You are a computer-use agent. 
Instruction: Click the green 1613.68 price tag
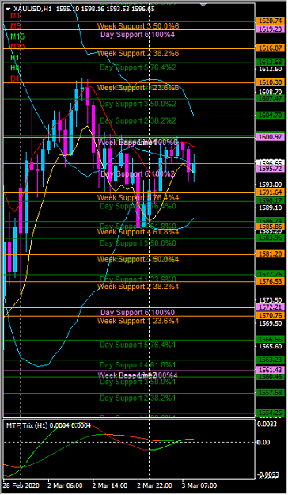pos(271,63)
